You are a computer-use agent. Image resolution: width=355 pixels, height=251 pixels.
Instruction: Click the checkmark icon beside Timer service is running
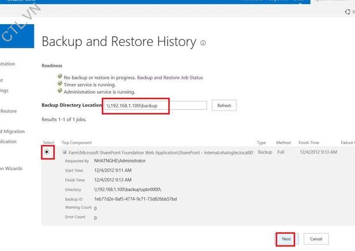pos(60,83)
